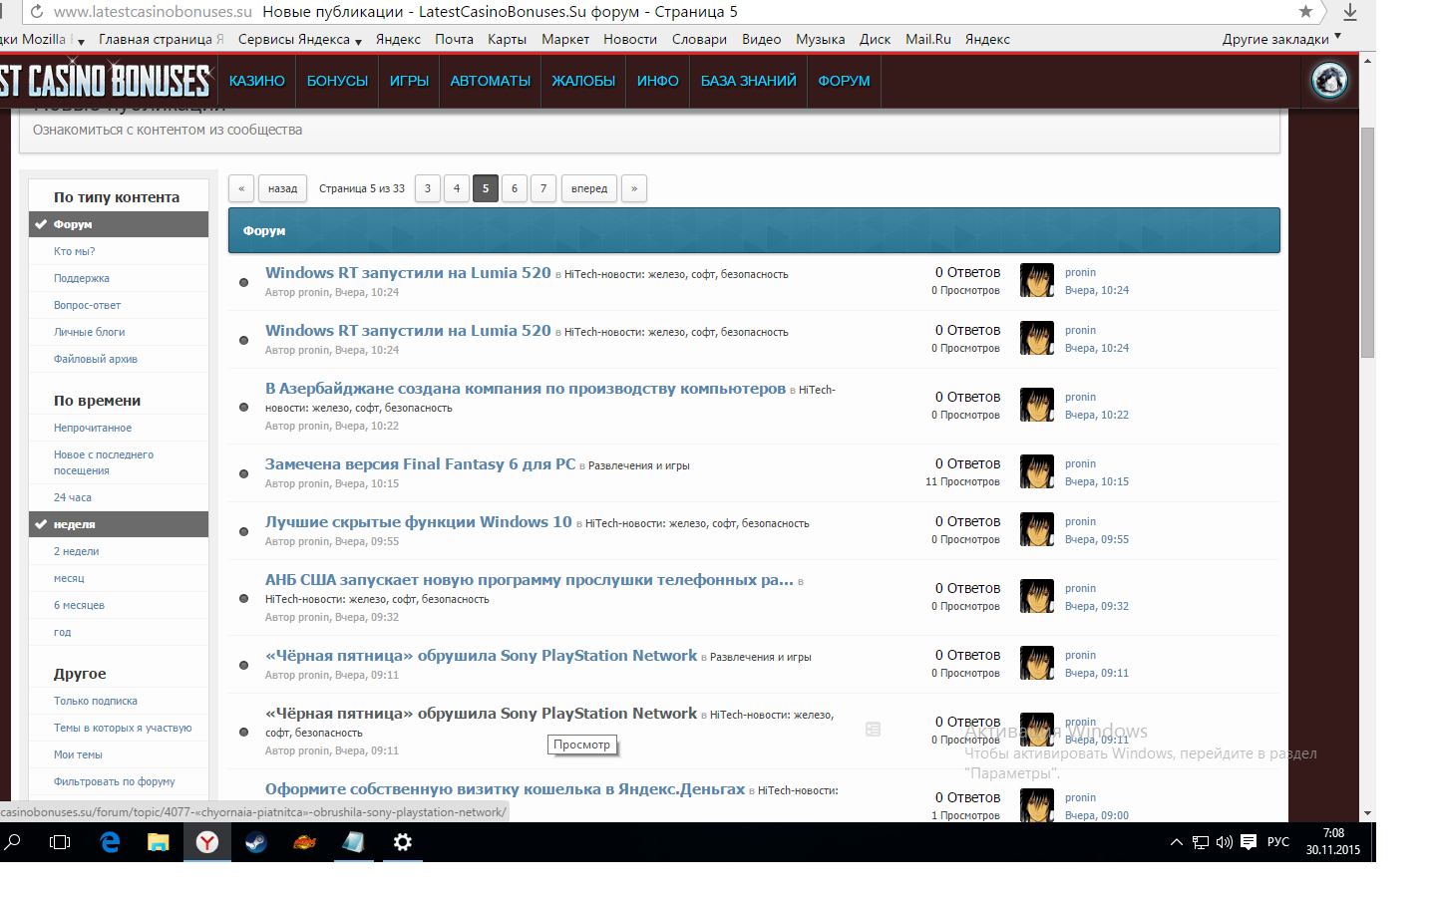Click pronin avatar on Final Fantasy row
Viewport: 1436px width, 897px height.
coord(1036,472)
